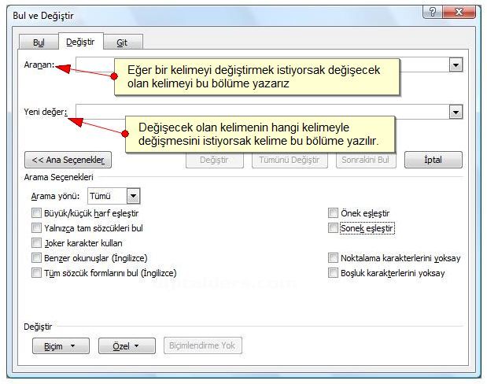This screenshot has width=487, height=384.
Task: Open the Yeni değer dropdown arrow
Action: tap(456, 113)
